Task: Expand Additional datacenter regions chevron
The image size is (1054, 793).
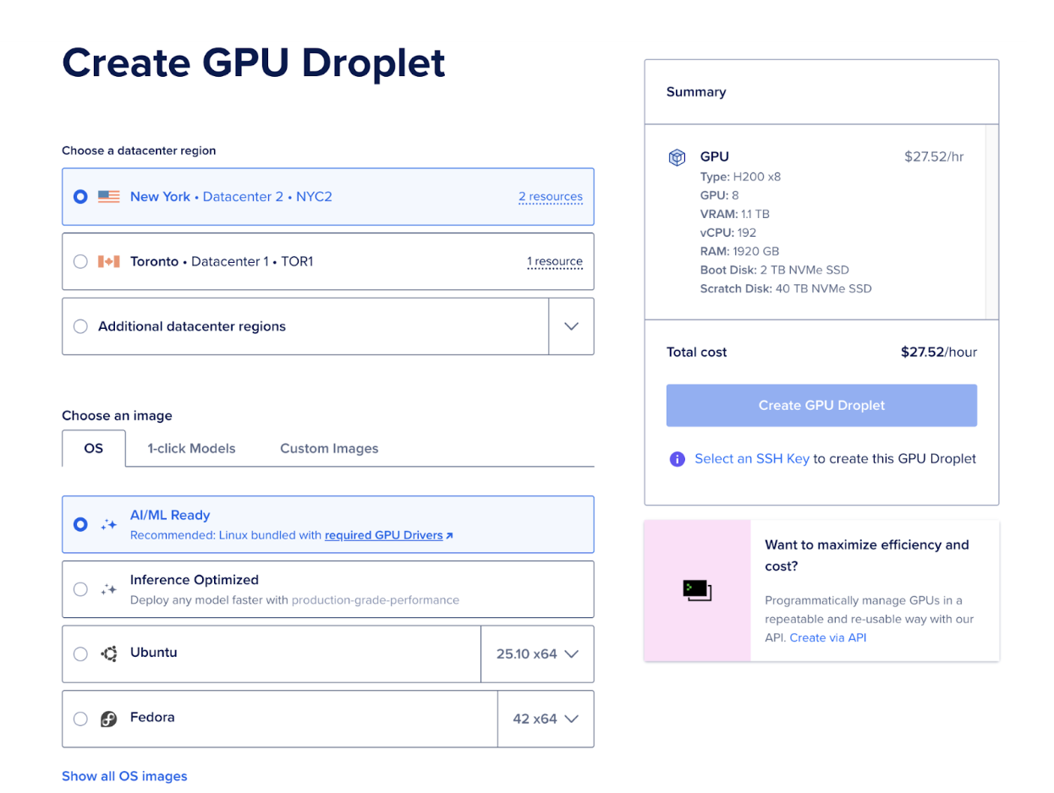Action: (571, 326)
